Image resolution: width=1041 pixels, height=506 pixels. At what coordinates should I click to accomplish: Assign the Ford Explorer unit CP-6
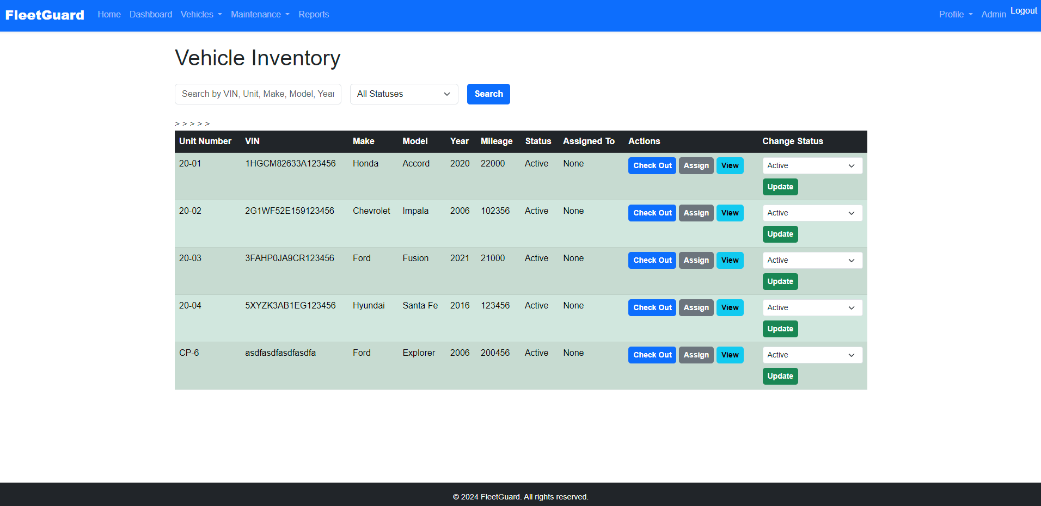coord(696,355)
